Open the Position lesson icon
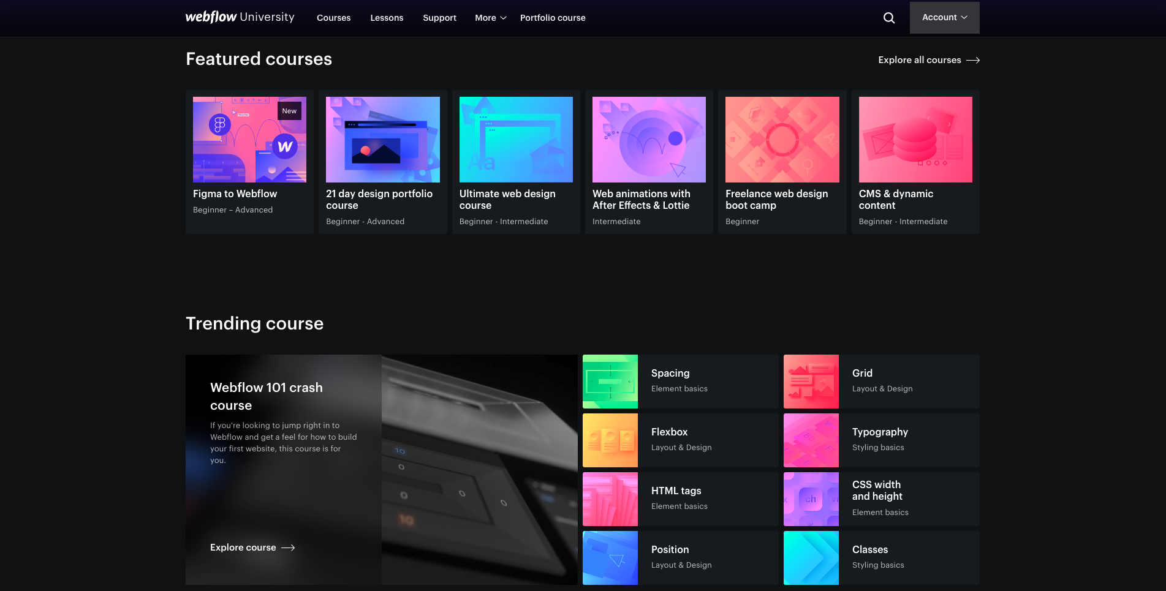This screenshot has height=591, width=1166. pos(610,558)
